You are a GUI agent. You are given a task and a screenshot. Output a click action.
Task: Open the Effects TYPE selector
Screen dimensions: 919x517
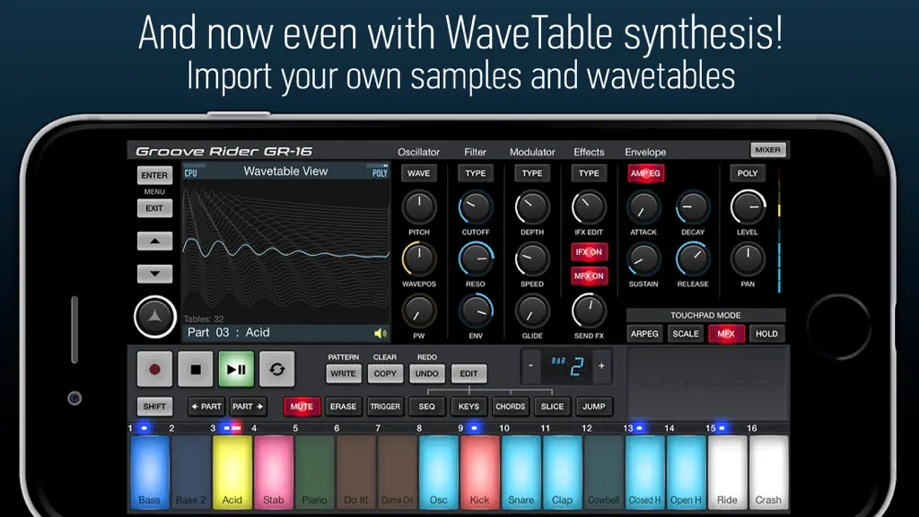pos(589,173)
